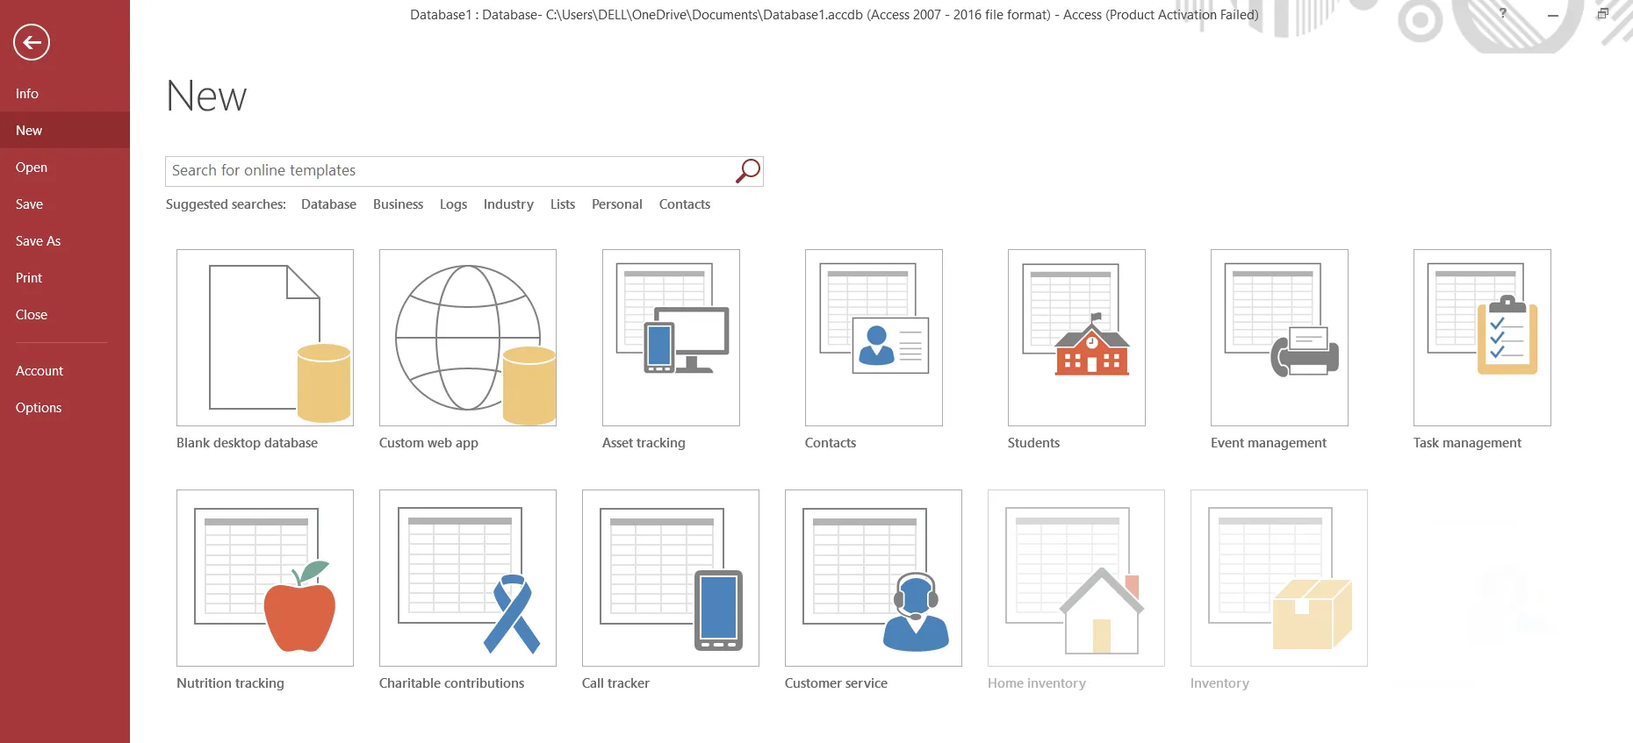Screen dimensions: 1633x743
Task: Open the Asset tracking template
Action: pos(671,338)
